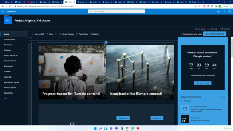Expand the Undo dropdown chevron
The height and width of the screenshot is (131, 233).
click(56, 34)
